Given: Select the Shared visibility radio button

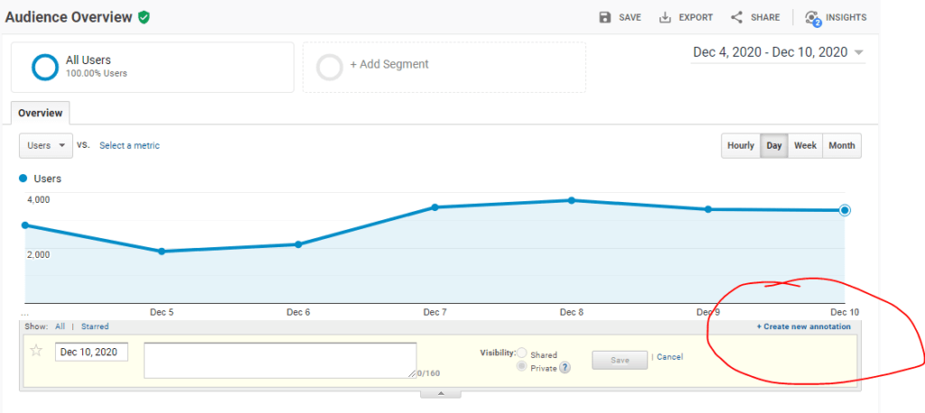Looking at the screenshot, I should (x=522, y=353).
